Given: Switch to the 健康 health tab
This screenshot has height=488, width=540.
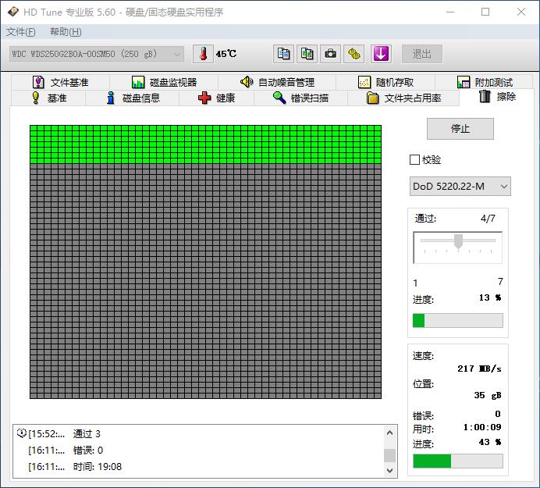Looking at the screenshot, I should point(217,98).
